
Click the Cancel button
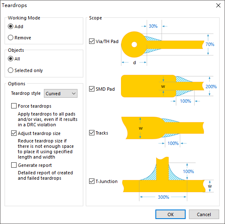[x=204, y=214]
